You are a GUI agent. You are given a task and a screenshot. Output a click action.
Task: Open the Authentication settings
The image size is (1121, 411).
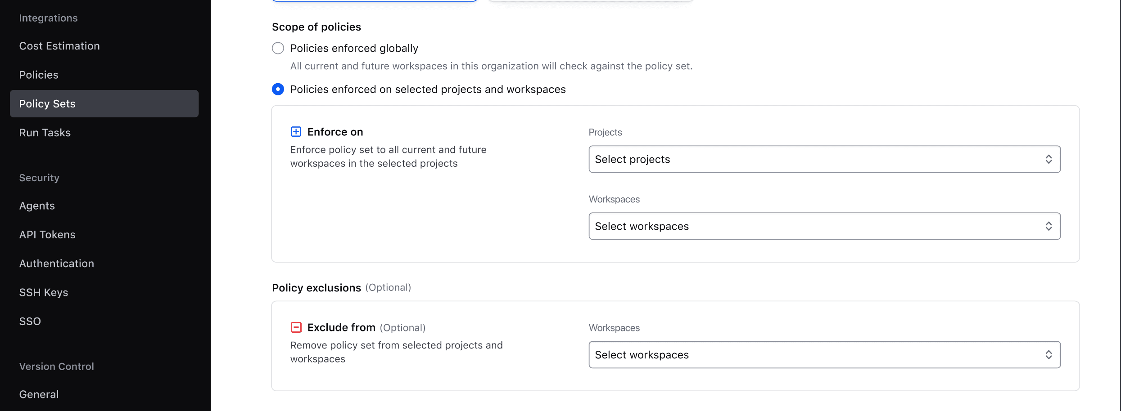pyautogui.click(x=57, y=263)
